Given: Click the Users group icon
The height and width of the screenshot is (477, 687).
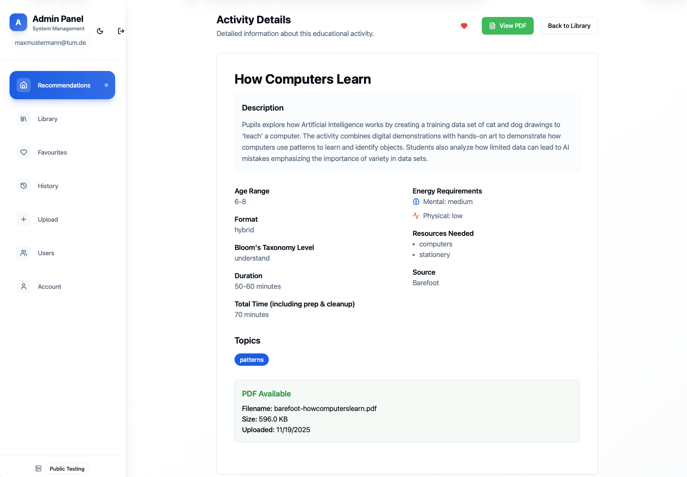Looking at the screenshot, I should [24, 253].
